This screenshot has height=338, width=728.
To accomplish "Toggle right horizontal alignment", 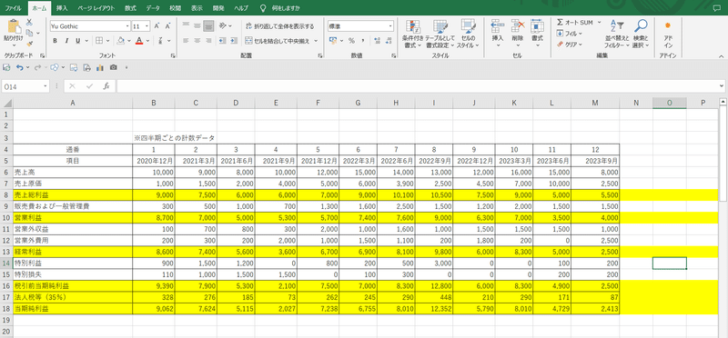I will pyautogui.click(x=208, y=41).
